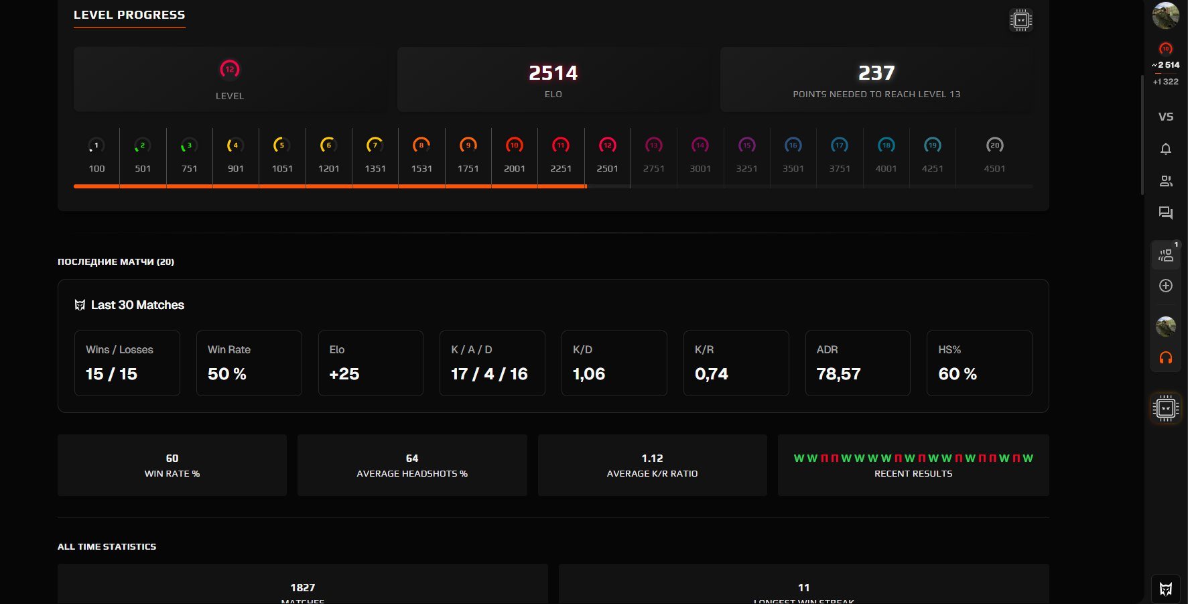Click the Wins / Losses 15 / 15 card
Viewport: 1188px width, 604px height.
[x=127, y=363]
